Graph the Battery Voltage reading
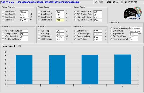Image resolution: width=144 pixels, height=93 pixels. 75,31
